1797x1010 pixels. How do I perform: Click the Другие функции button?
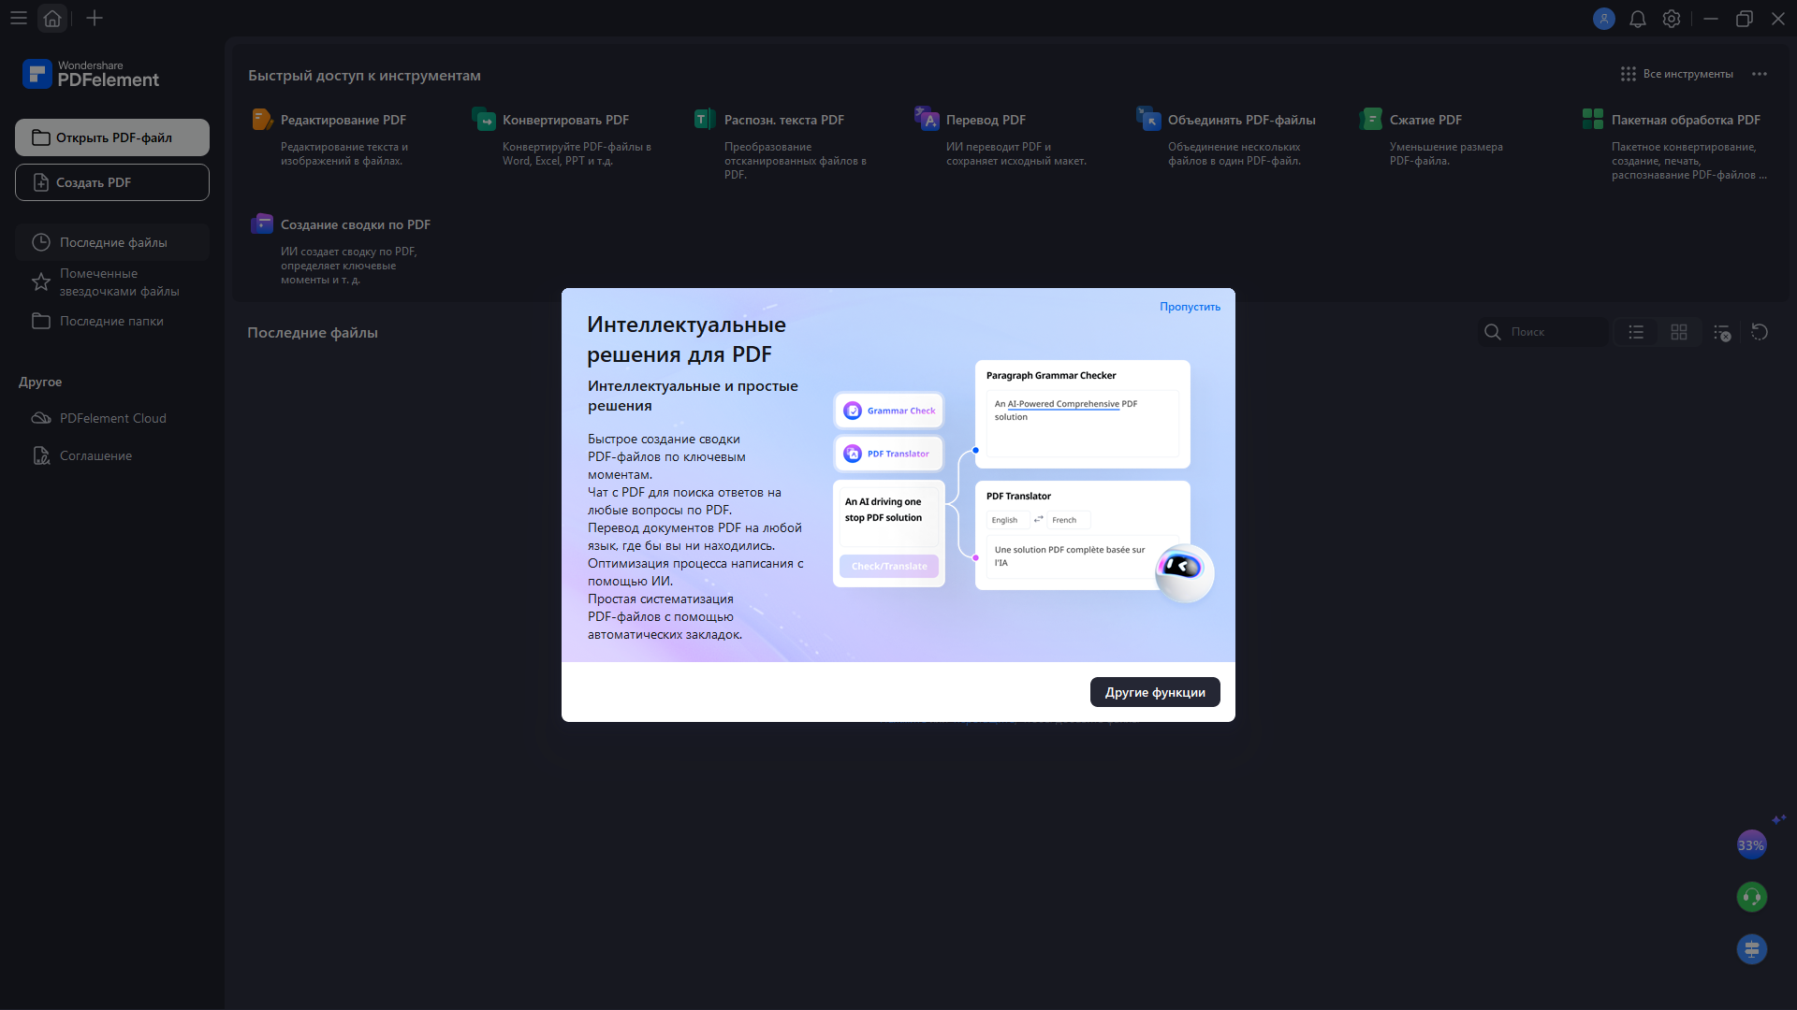tap(1154, 692)
